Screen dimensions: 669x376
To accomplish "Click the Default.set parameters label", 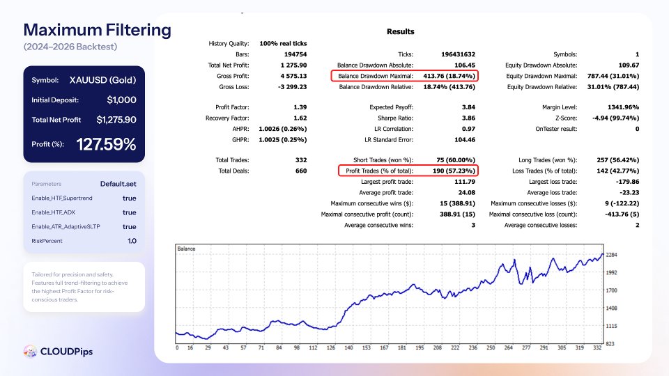I will (118, 184).
